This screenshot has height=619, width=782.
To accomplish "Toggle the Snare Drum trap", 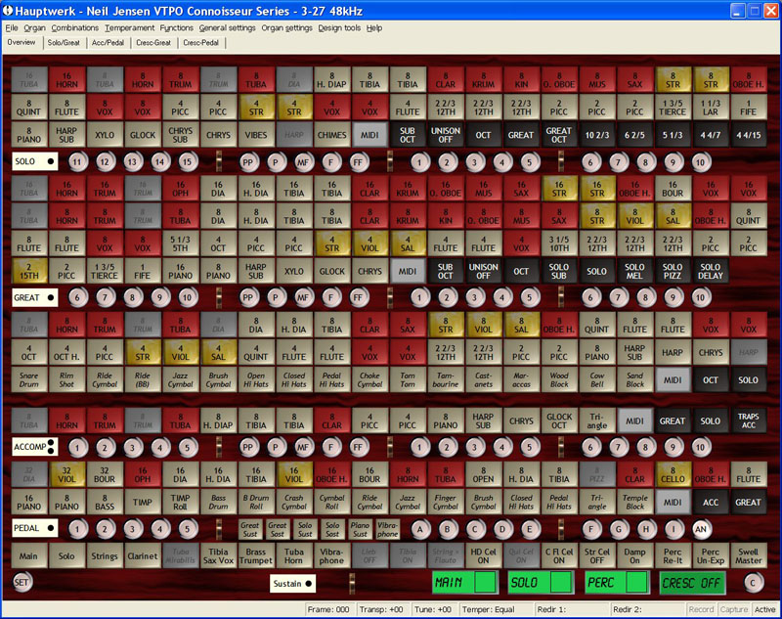I will point(29,379).
